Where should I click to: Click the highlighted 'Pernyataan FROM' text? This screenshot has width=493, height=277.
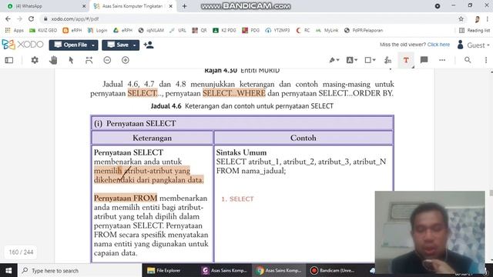125,199
